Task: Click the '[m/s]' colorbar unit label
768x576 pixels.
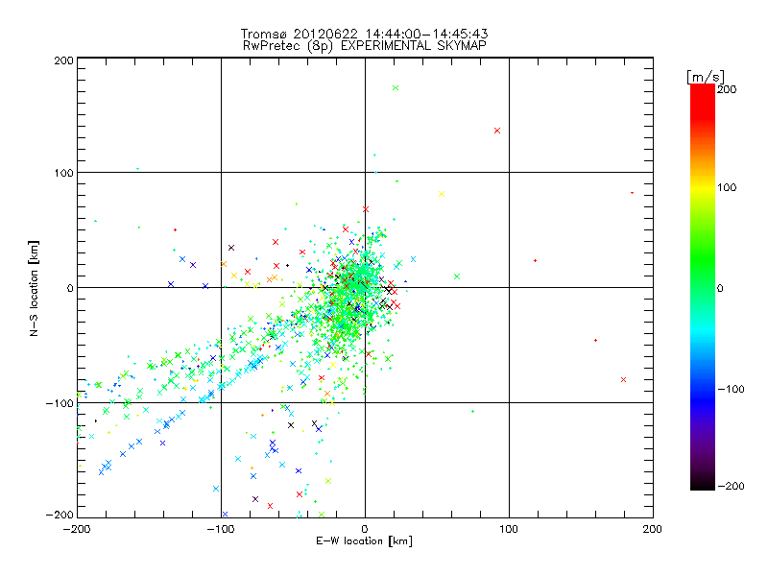Action: 704,76
